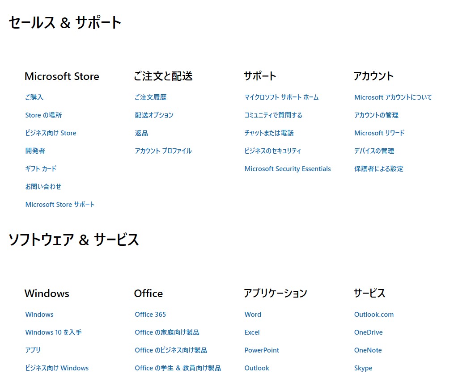This screenshot has height=382, width=454.
Task: Click the お問い合わせ link
Action: click(43, 186)
